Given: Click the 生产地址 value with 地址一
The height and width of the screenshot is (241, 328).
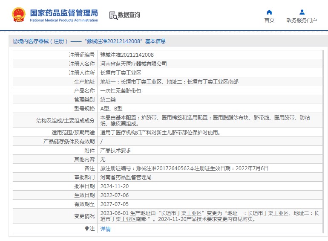Looking at the screenshot, I should (x=169, y=82).
